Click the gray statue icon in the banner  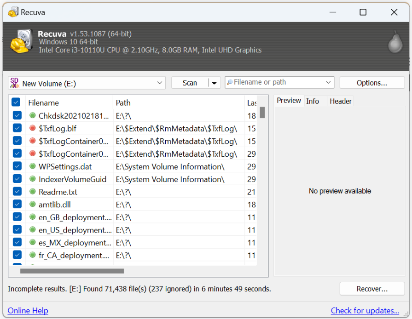coord(395,44)
